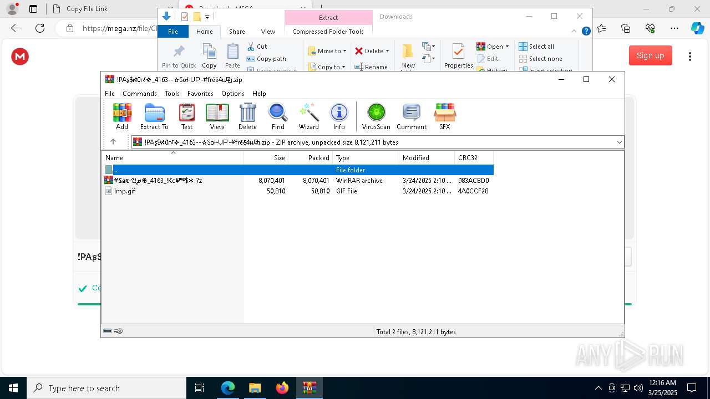Add an archive Comment
The width and height of the screenshot is (710, 399).
pyautogui.click(x=412, y=116)
